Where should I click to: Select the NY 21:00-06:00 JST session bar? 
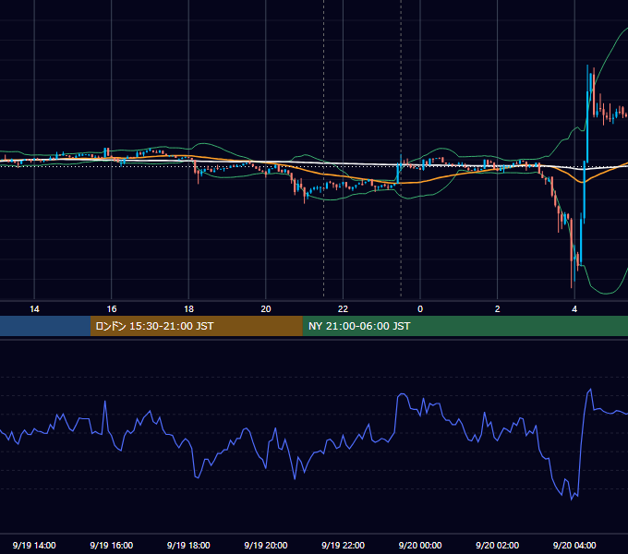click(x=465, y=326)
